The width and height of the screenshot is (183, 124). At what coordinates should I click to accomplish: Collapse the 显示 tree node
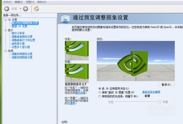[6, 30]
